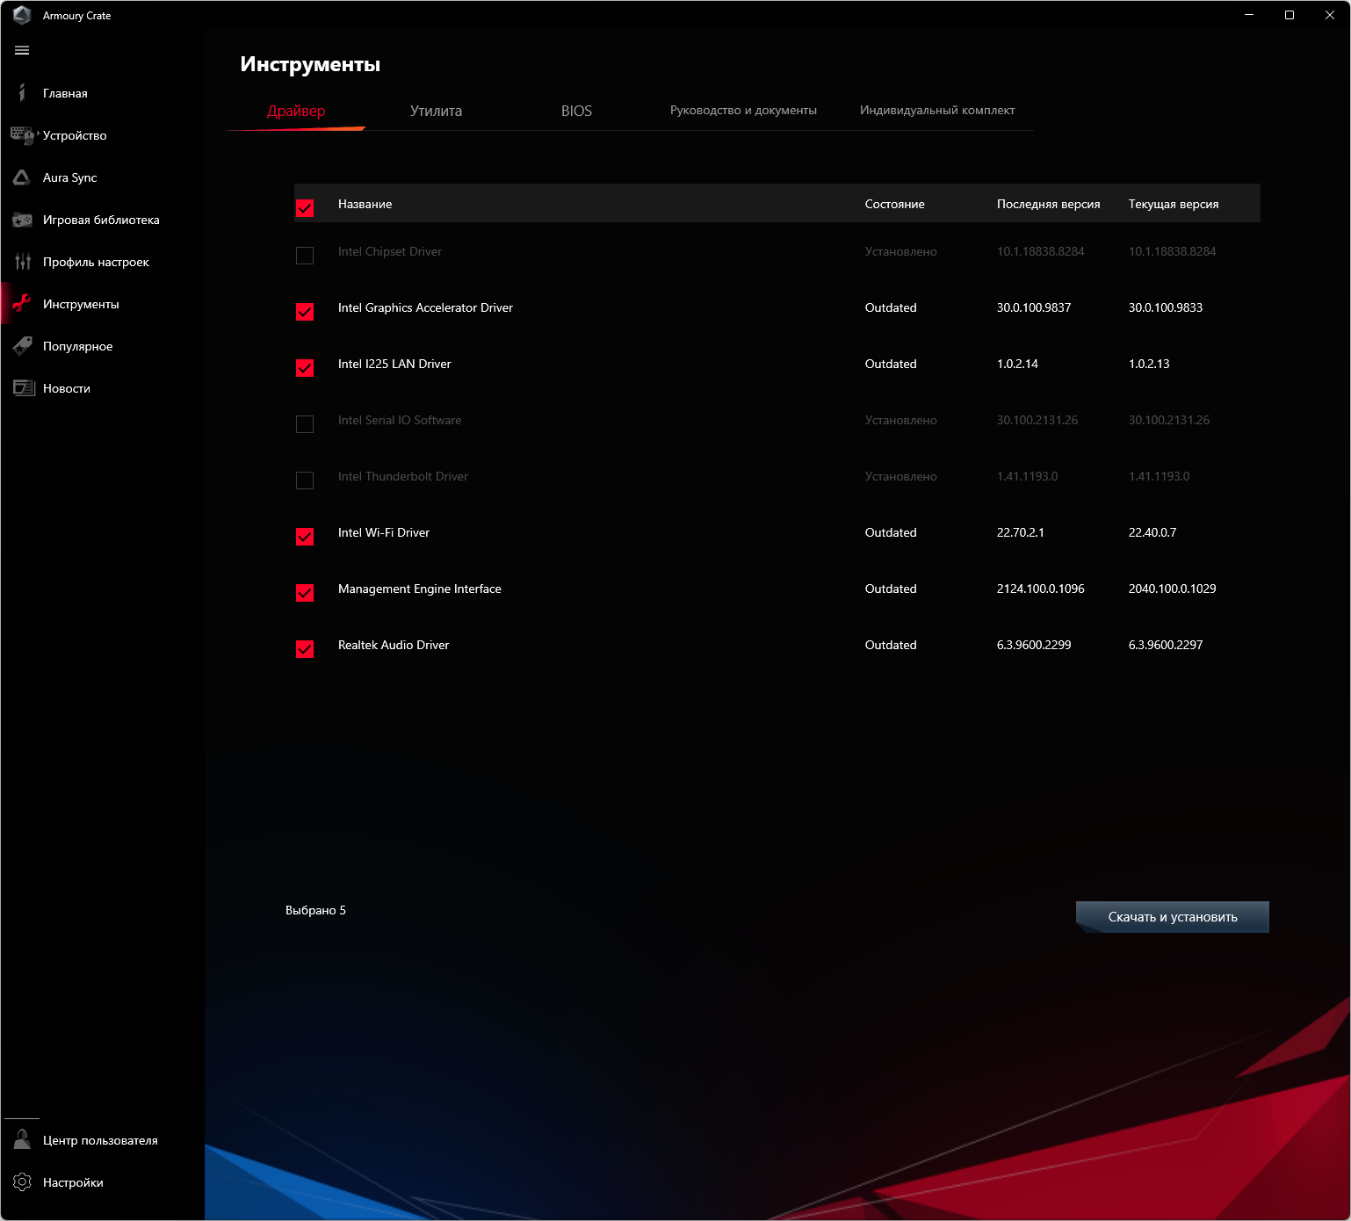1351x1221 pixels.
Task: Click the Intel Serial IO Software name
Action: click(400, 420)
